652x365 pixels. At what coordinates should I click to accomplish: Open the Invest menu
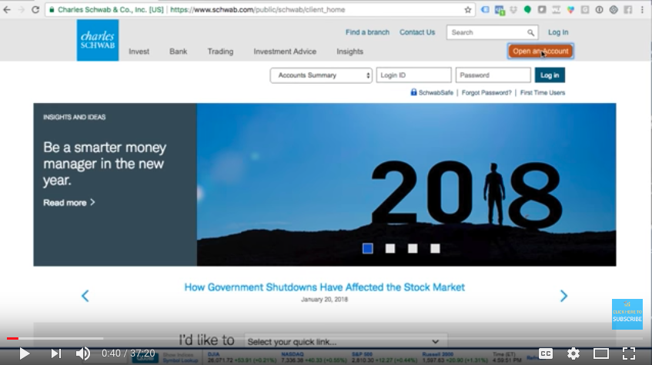[x=139, y=51]
